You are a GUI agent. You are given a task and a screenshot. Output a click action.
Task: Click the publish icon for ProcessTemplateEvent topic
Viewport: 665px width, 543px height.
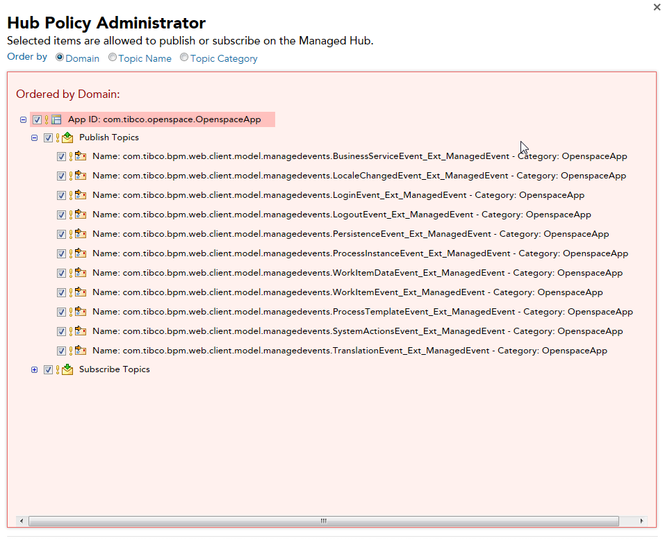point(81,312)
